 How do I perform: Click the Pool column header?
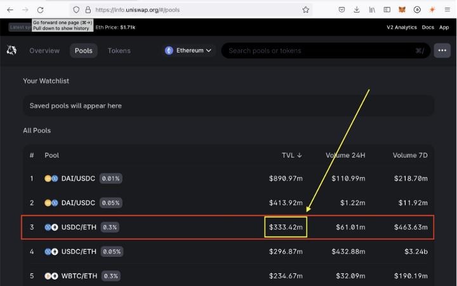click(x=52, y=155)
